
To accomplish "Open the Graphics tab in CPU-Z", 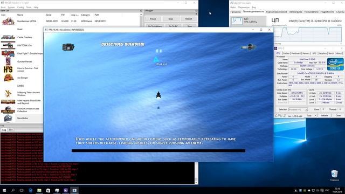I will (323, 53).
